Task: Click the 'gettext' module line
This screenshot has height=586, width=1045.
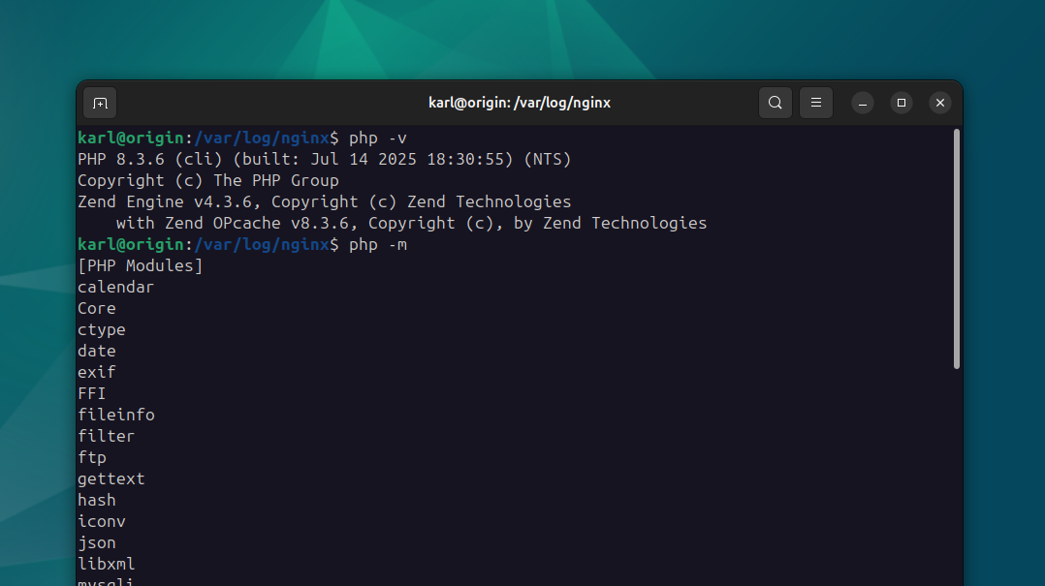Action: [x=111, y=478]
